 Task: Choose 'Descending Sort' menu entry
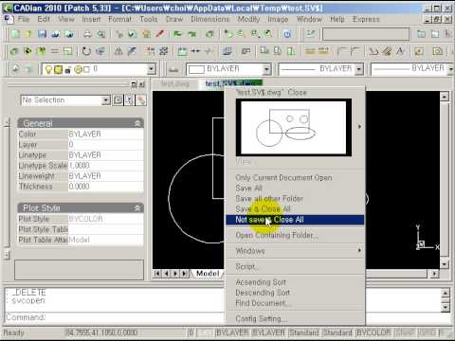(295, 293)
